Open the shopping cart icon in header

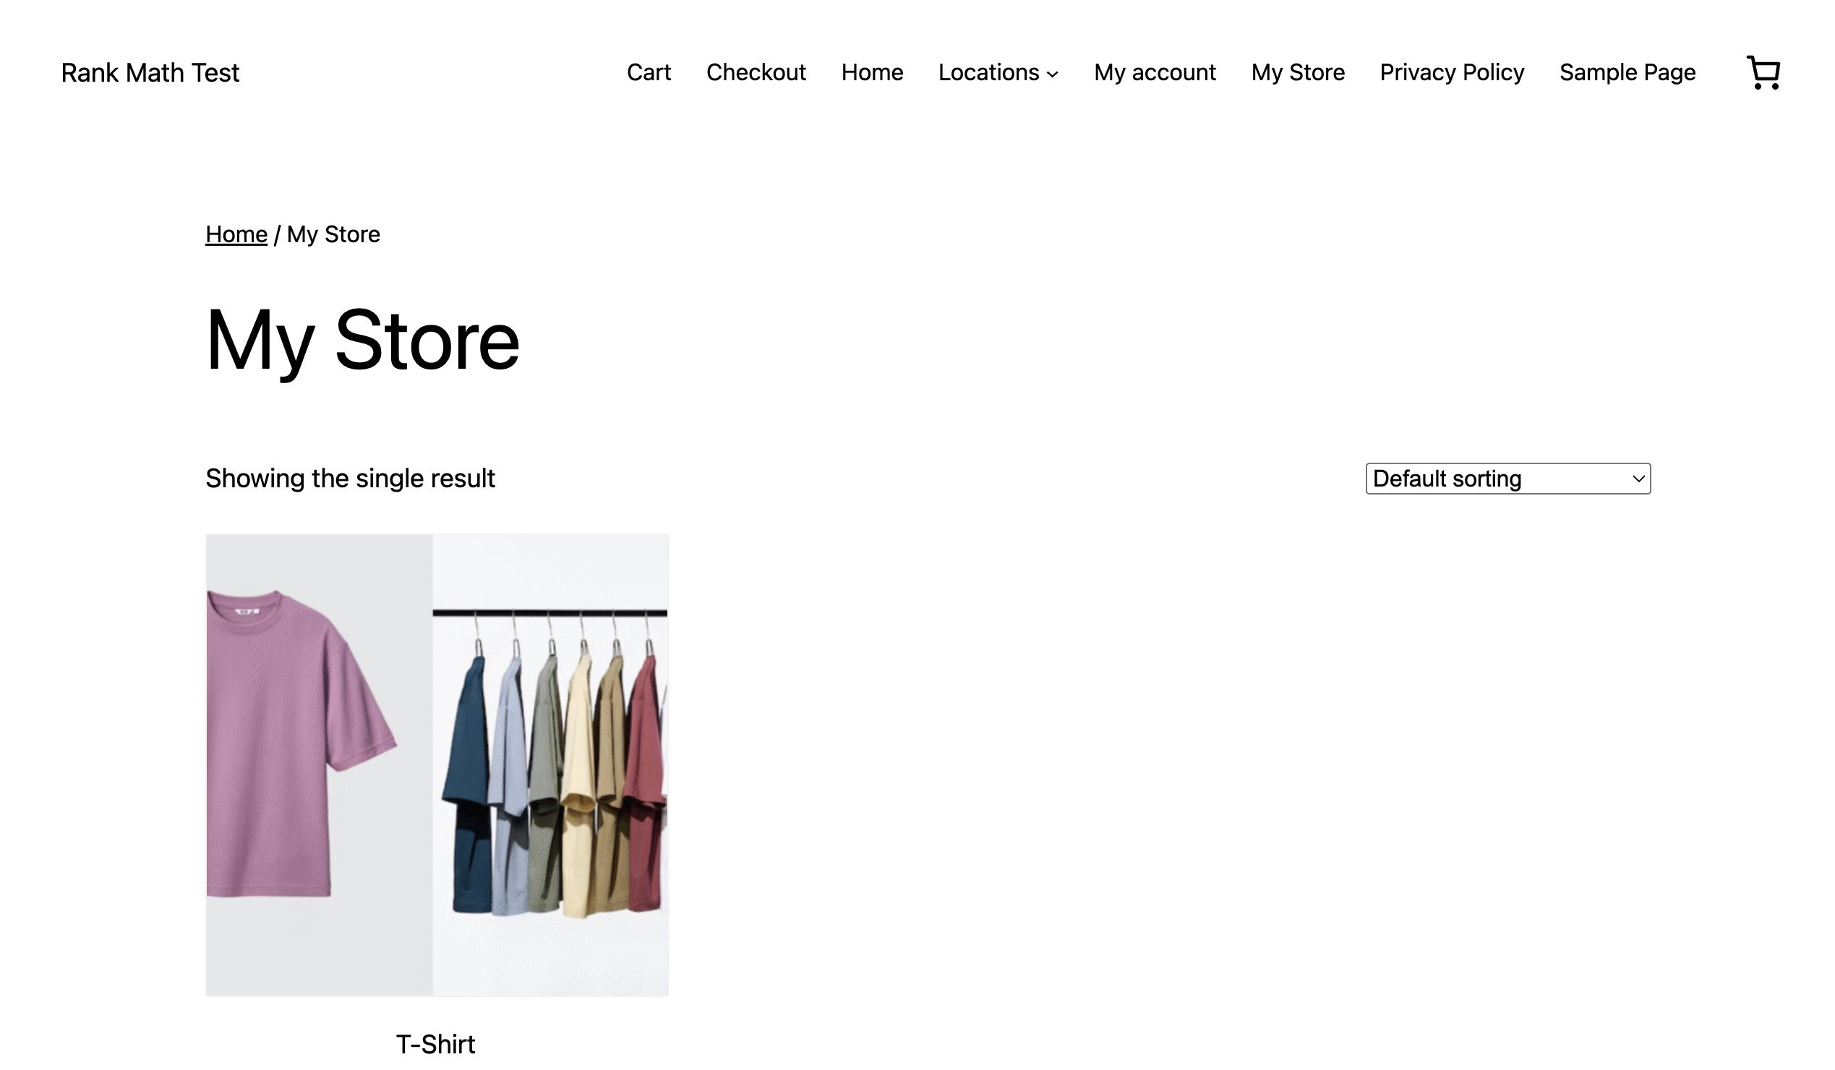click(x=1763, y=73)
